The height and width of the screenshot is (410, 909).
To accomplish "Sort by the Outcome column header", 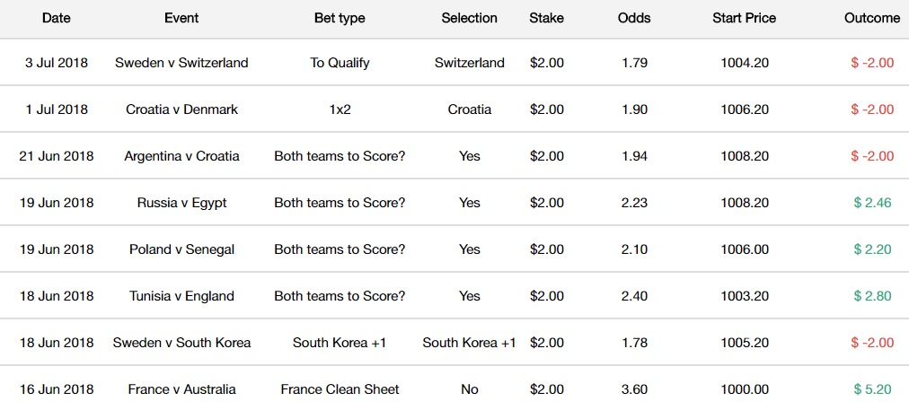I will click(871, 18).
